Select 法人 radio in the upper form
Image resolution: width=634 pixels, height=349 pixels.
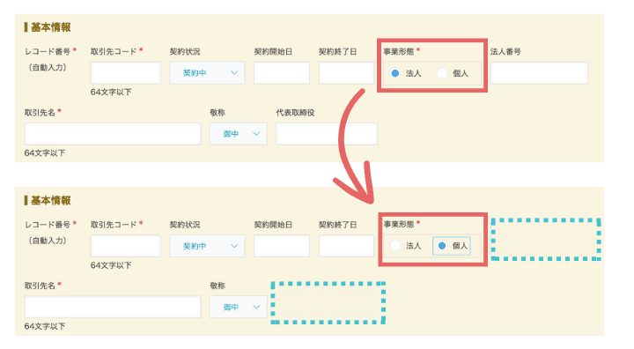click(x=395, y=73)
